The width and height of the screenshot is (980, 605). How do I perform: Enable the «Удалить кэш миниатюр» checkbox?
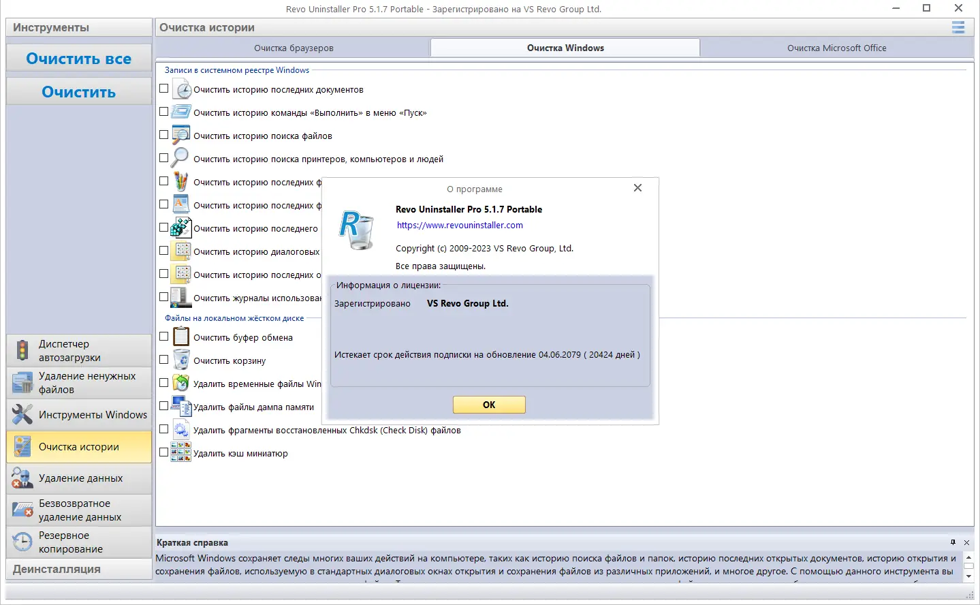[x=163, y=452]
